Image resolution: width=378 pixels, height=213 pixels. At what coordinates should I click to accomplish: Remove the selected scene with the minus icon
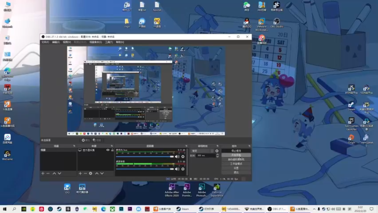click(48, 173)
